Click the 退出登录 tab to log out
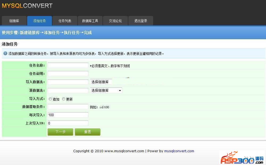Screen dimensions: 266x165 pos(141,21)
